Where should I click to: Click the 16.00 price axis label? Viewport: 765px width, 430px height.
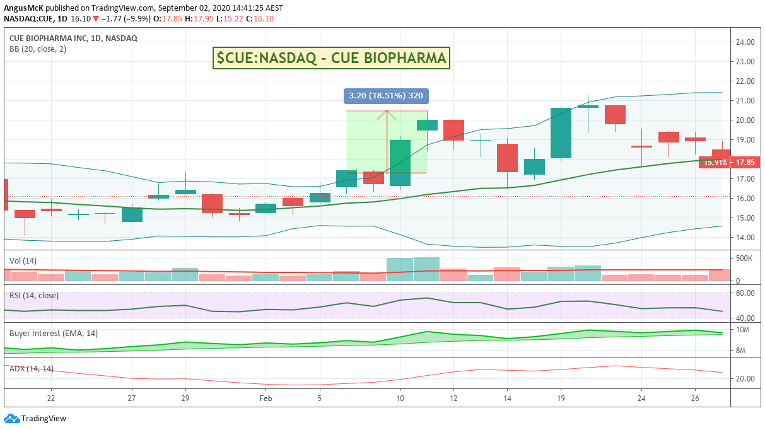coord(745,199)
